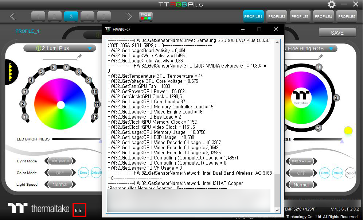Toggle power icon next to Lumi Plus
Viewport: 363px width, 220px height.
tap(39, 48)
